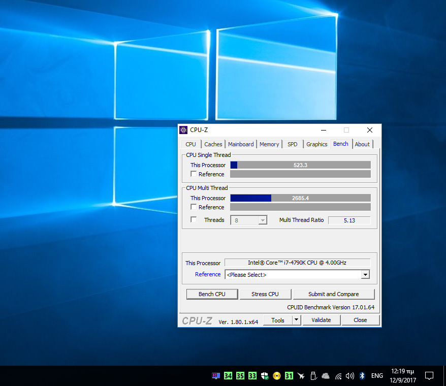Start the Stress CPU button

265,294
